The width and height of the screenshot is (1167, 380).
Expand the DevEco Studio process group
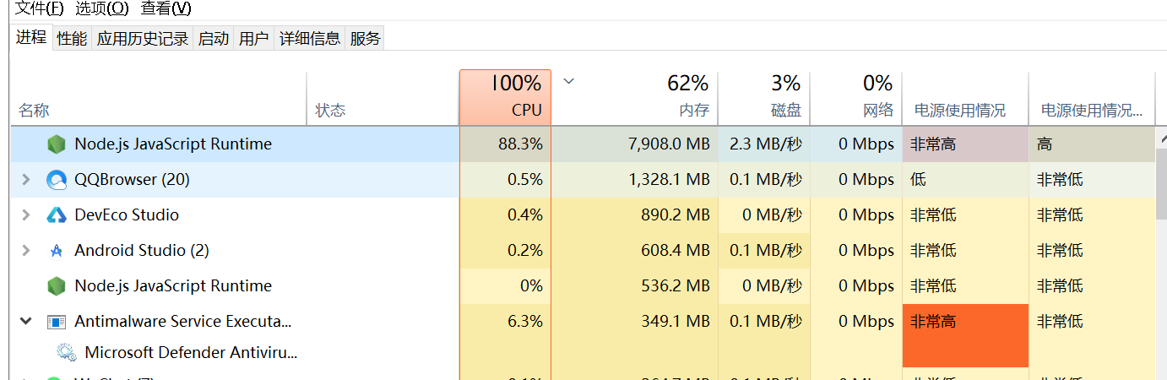[25, 215]
